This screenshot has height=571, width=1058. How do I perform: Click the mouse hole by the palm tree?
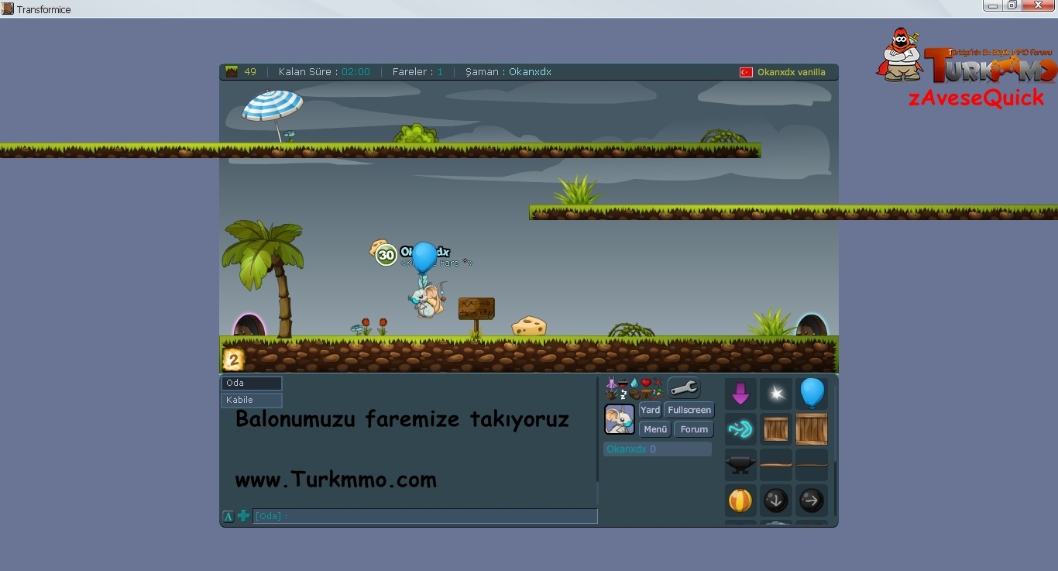pos(249,325)
